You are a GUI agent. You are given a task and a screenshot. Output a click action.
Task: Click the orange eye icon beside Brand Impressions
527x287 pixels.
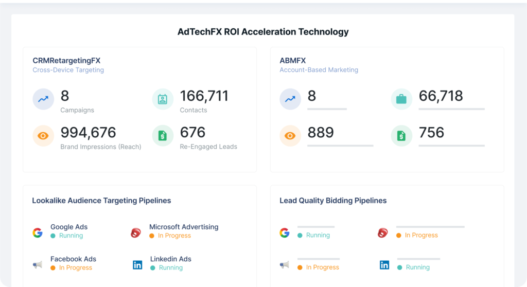pos(43,136)
